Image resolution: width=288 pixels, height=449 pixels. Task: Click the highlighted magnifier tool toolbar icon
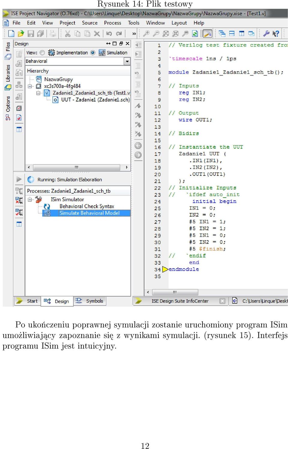(207, 34)
